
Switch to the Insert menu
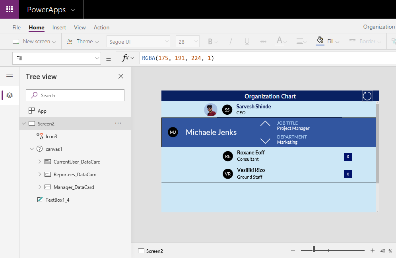pos(59,27)
